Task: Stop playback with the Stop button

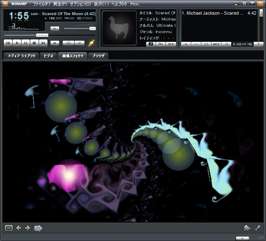Action: [x=34, y=43]
